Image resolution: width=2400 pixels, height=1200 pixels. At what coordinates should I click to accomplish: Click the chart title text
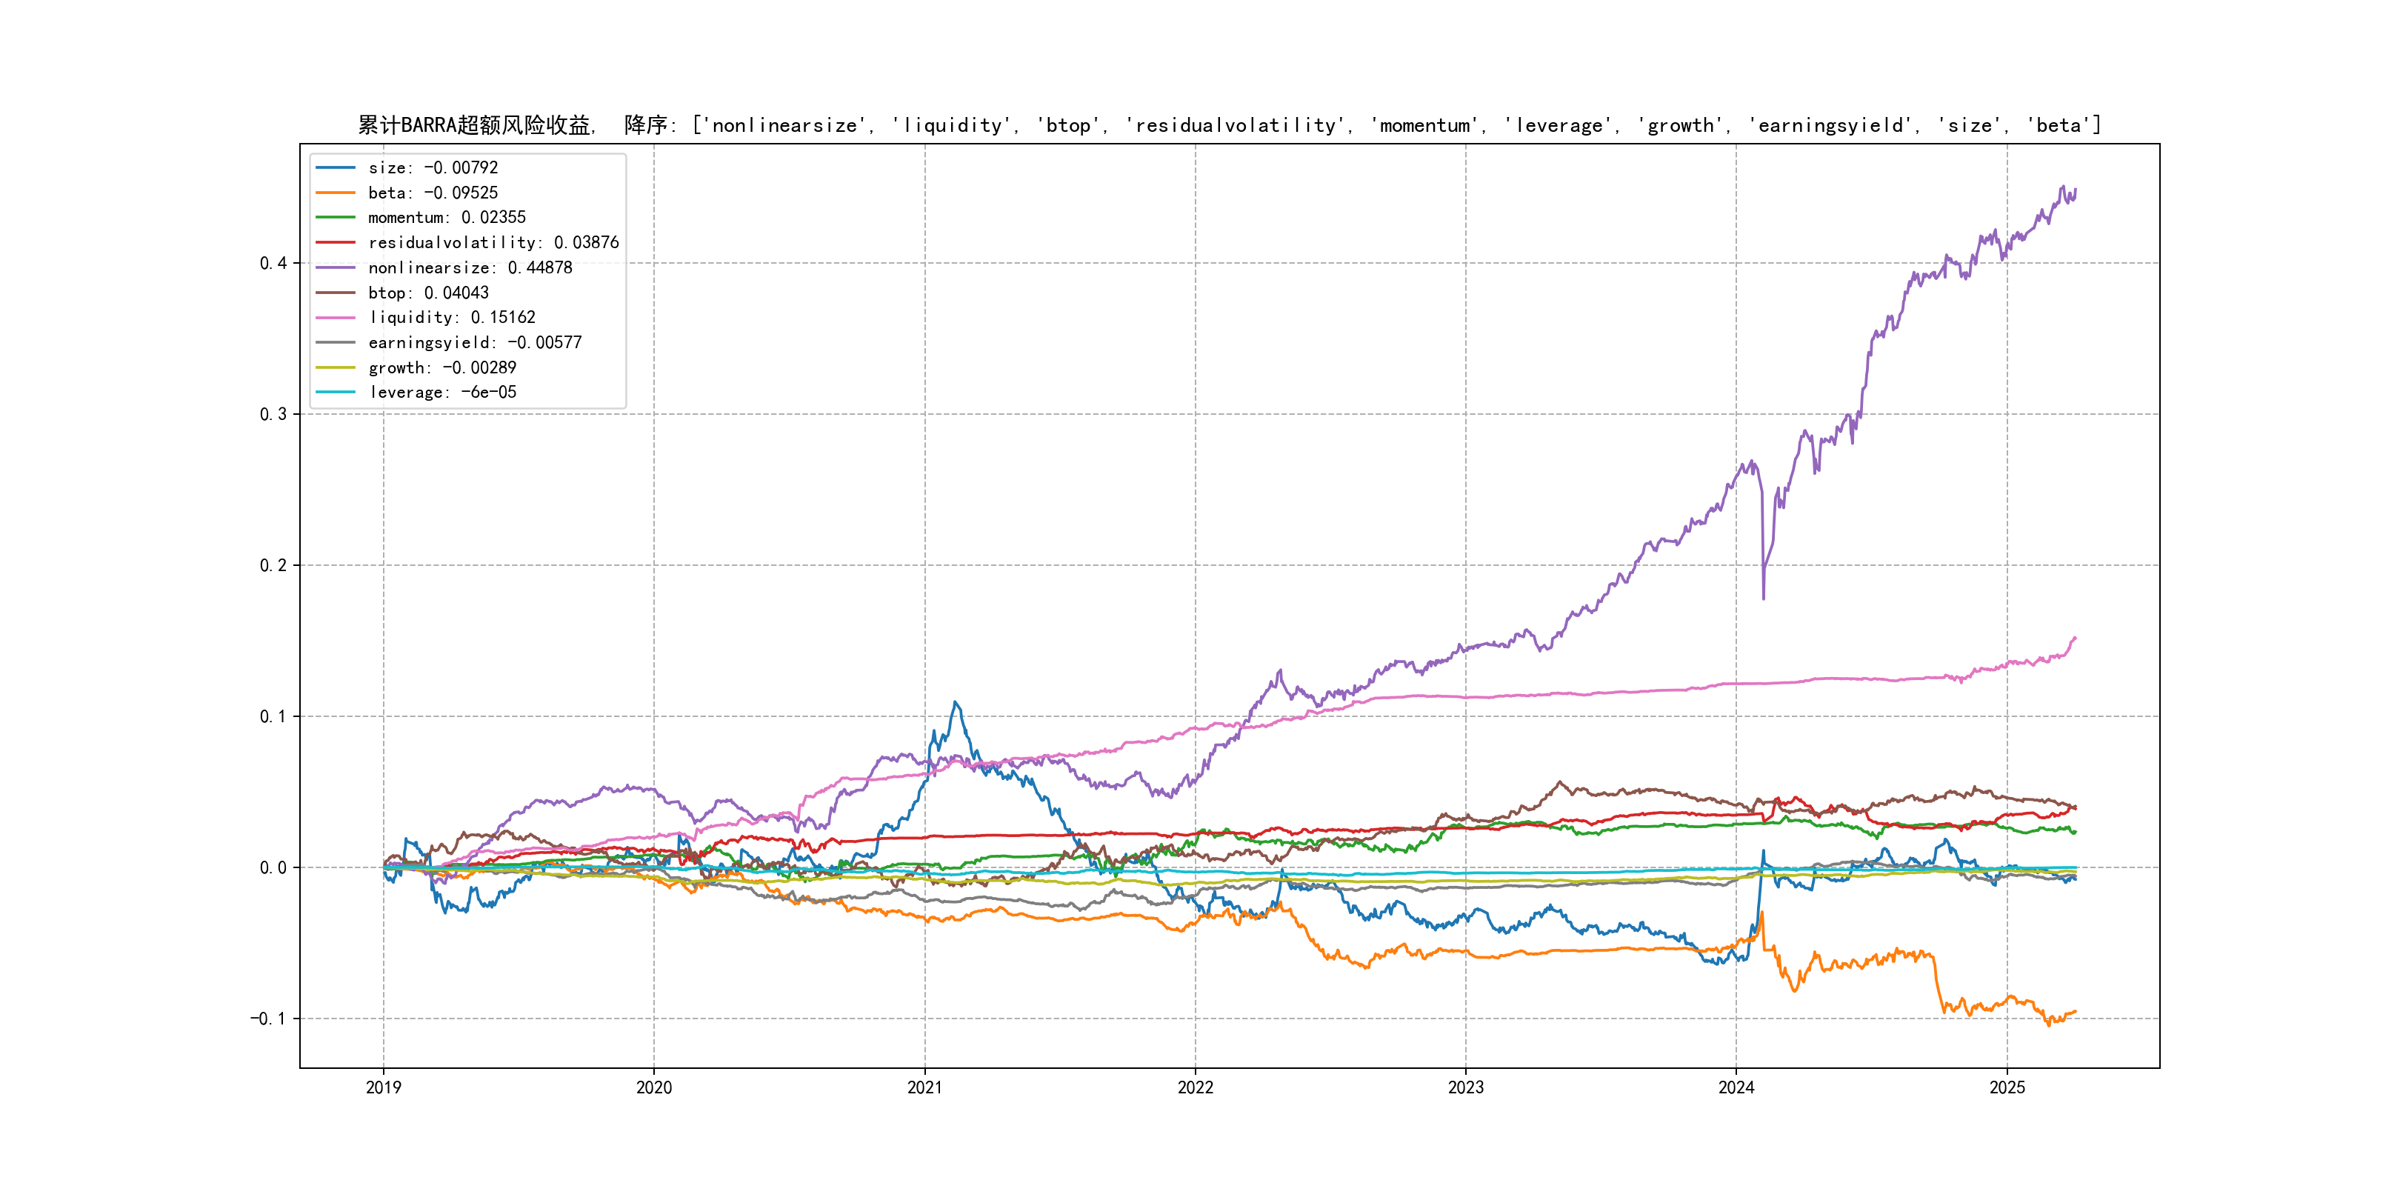point(1229,125)
